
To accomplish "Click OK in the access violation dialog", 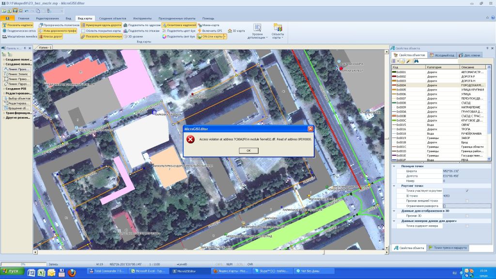I will coord(248,150).
